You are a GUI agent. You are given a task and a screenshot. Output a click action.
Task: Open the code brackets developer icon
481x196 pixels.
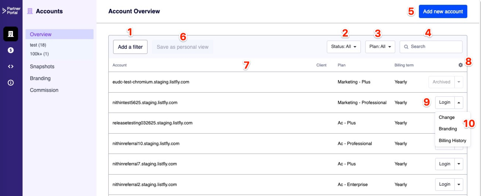click(11, 66)
